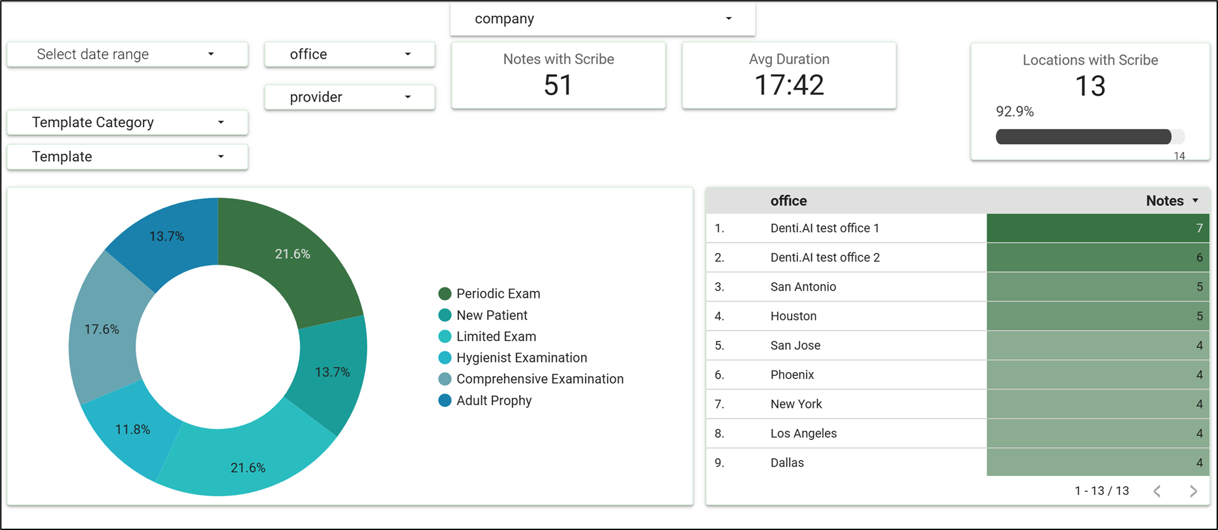Image resolution: width=1218 pixels, height=530 pixels.
Task: Go to next table page arrow
Action: [1193, 491]
